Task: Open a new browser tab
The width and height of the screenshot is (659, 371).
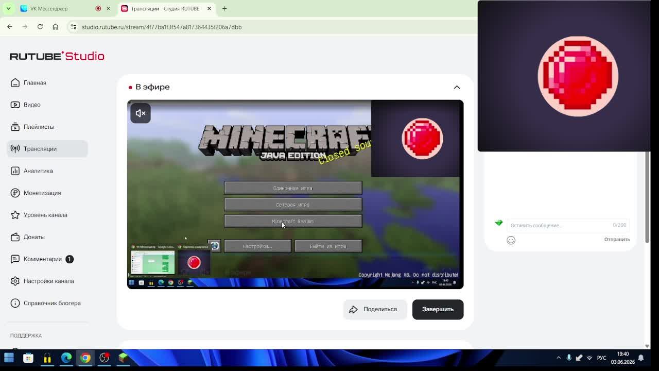Action: [224, 9]
